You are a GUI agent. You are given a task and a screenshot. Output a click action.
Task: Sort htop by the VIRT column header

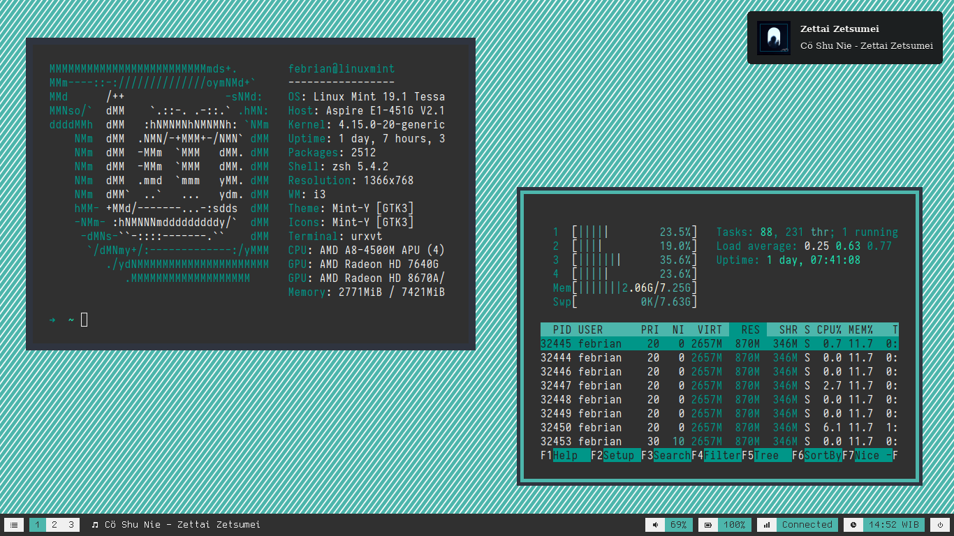pyautogui.click(x=710, y=329)
